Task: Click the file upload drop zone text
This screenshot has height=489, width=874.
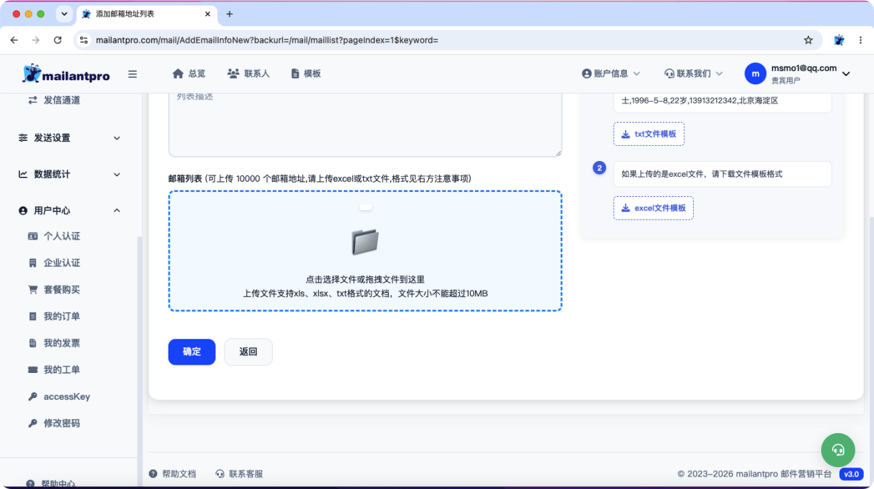Action: [x=365, y=287]
